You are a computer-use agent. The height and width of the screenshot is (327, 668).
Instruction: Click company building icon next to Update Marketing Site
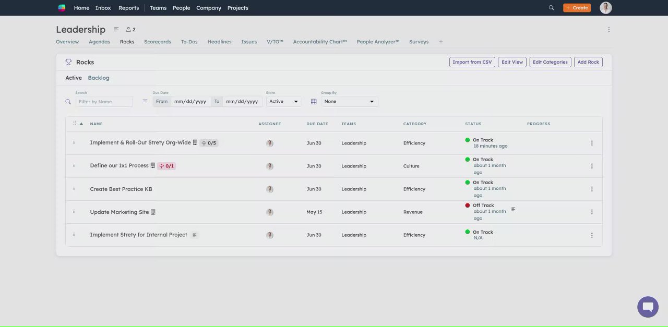pyautogui.click(x=153, y=212)
